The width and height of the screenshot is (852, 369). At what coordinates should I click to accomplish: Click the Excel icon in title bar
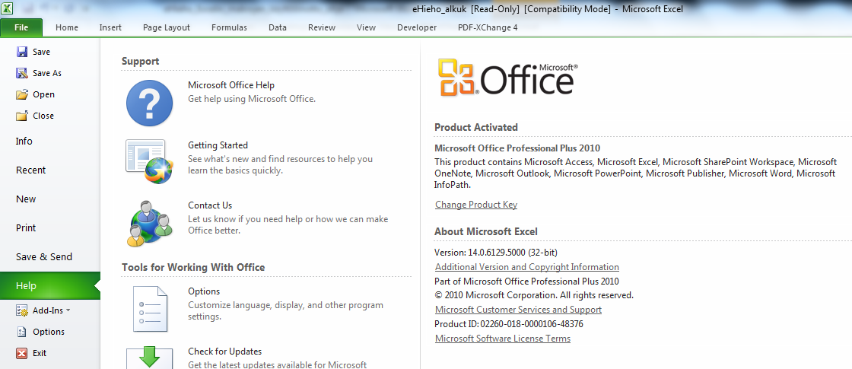tap(8, 9)
